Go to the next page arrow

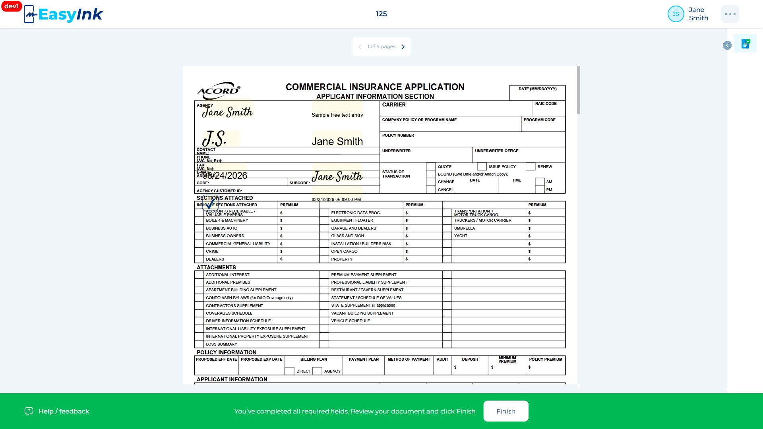pos(403,47)
